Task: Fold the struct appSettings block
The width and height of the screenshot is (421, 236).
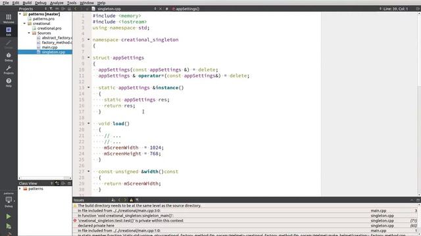Action: (x=89, y=58)
